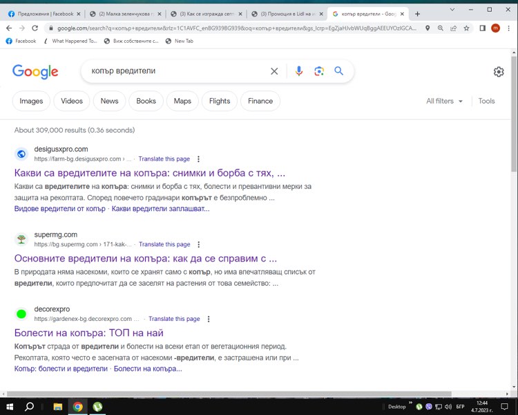The height and width of the screenshot is (415, 518).
Task: Close the Facebook browser tab
Action: coord(78,14)
